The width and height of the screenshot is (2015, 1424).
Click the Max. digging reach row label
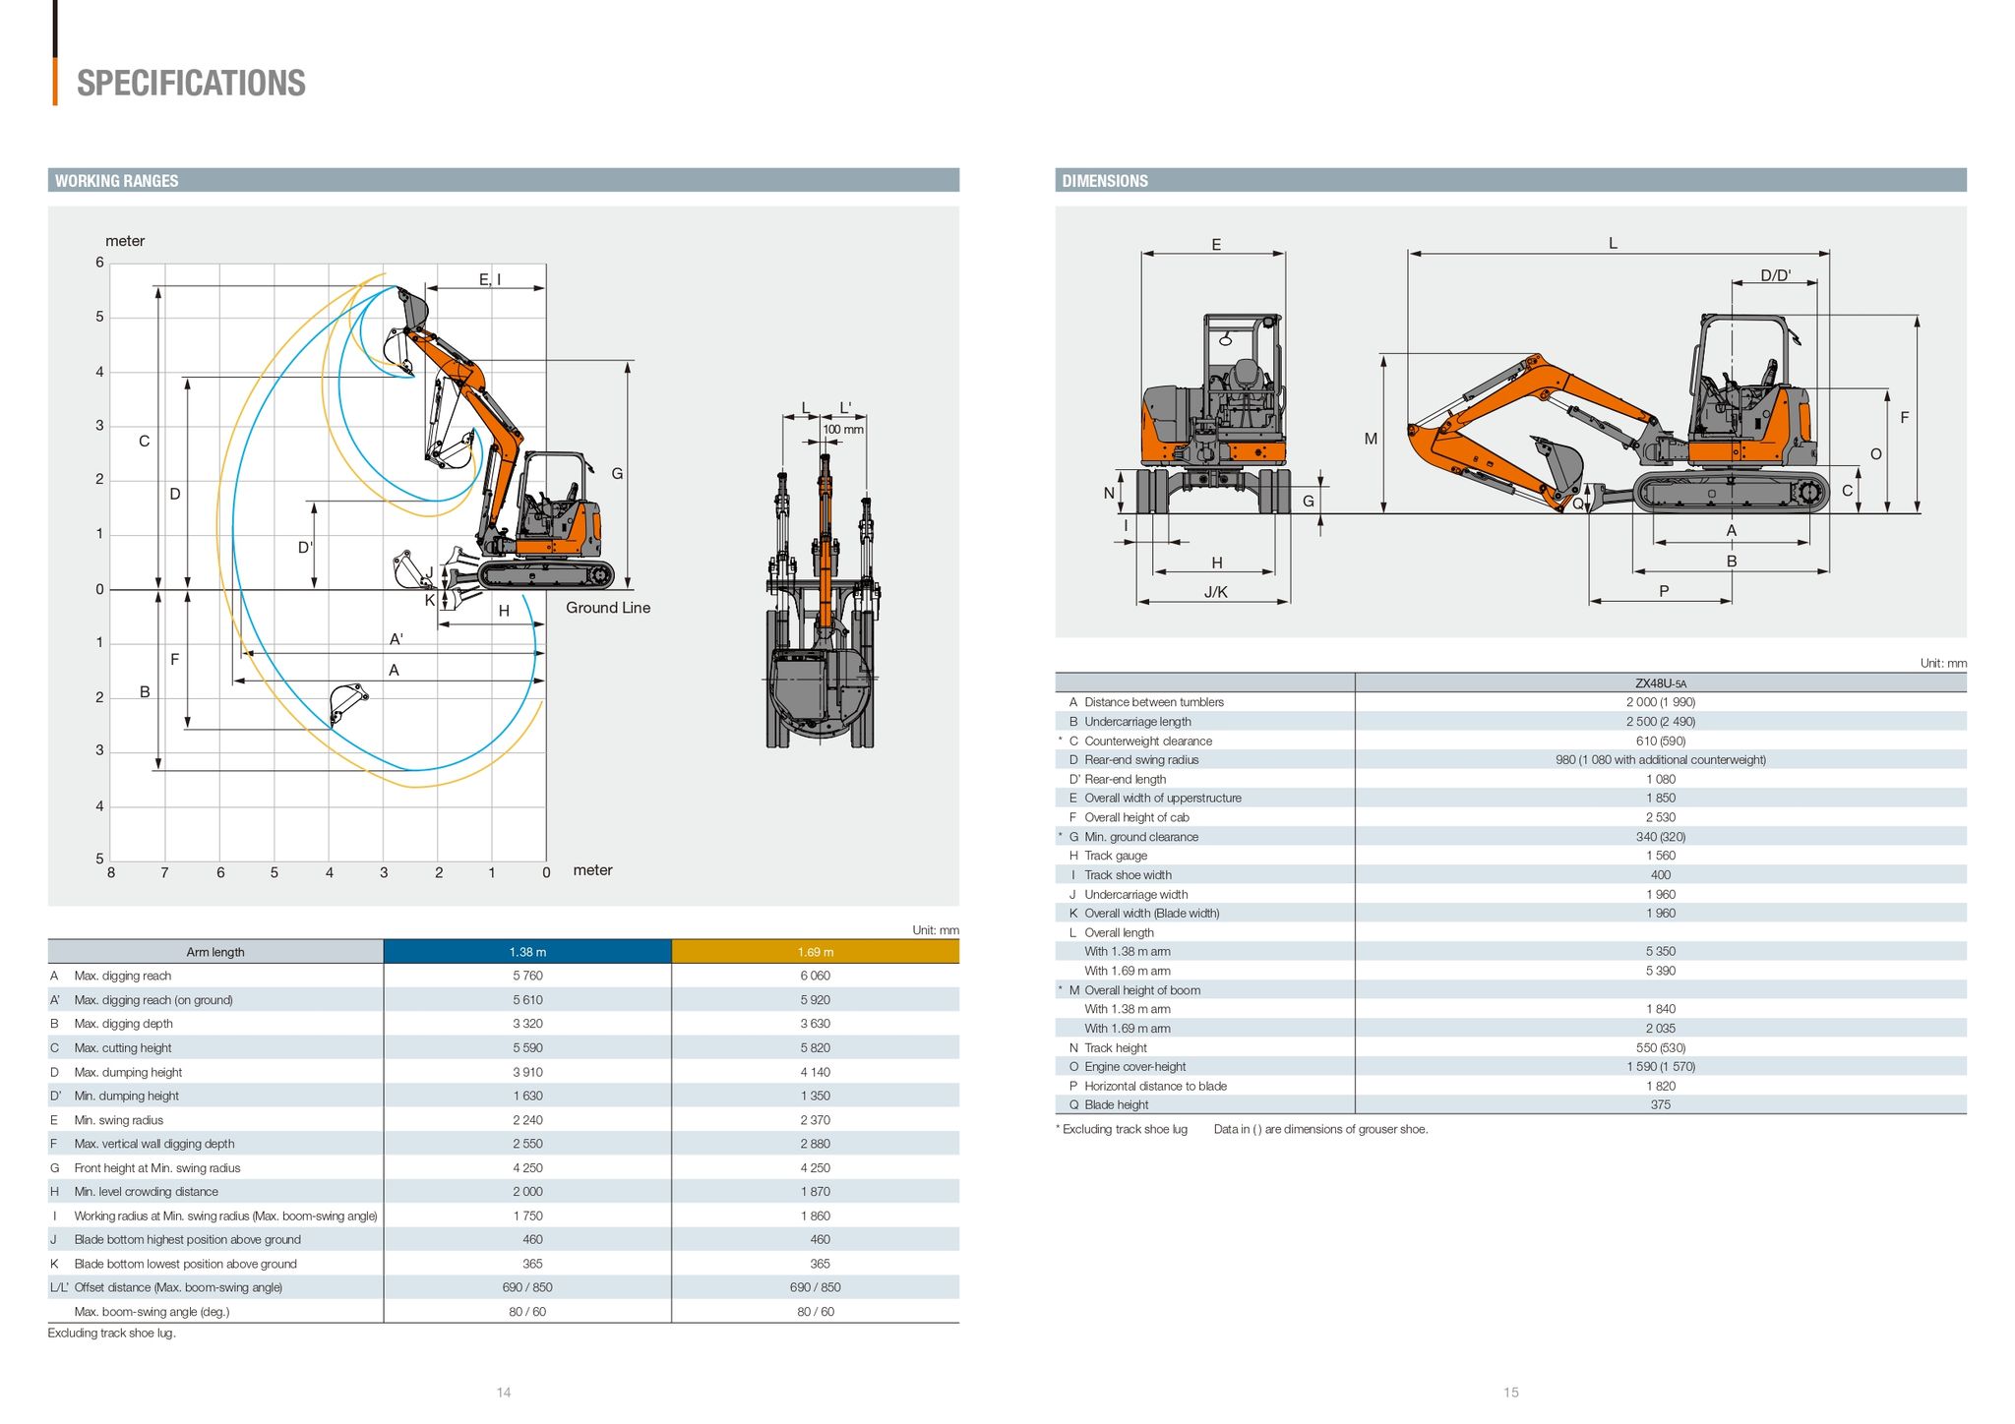pyautogui.click(x=123, y=976)
